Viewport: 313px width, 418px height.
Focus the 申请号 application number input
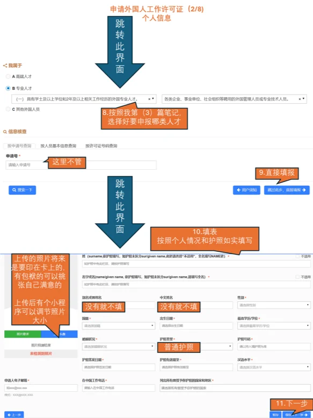point(81,165)
